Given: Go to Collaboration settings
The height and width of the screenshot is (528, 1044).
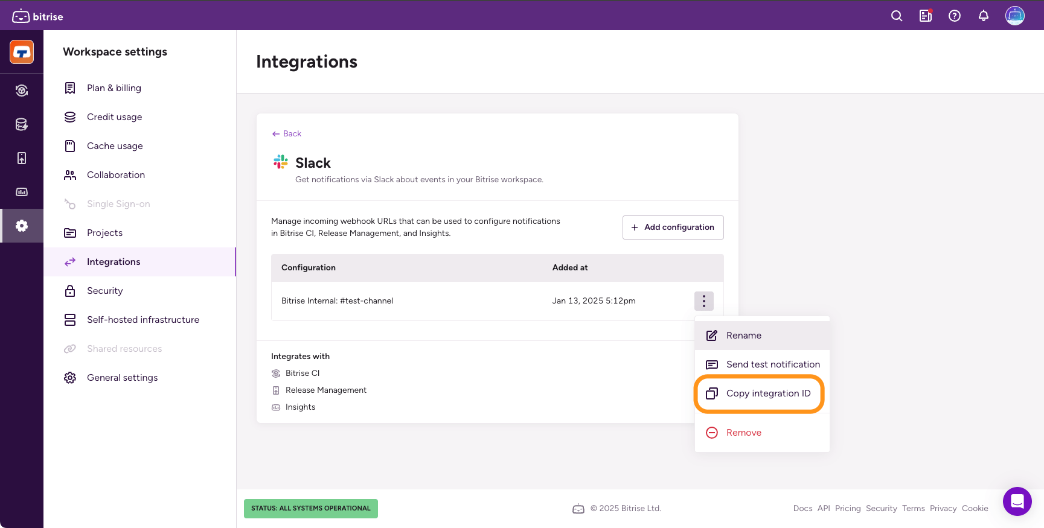Looking at the screenshot, I should click(139, 175).
